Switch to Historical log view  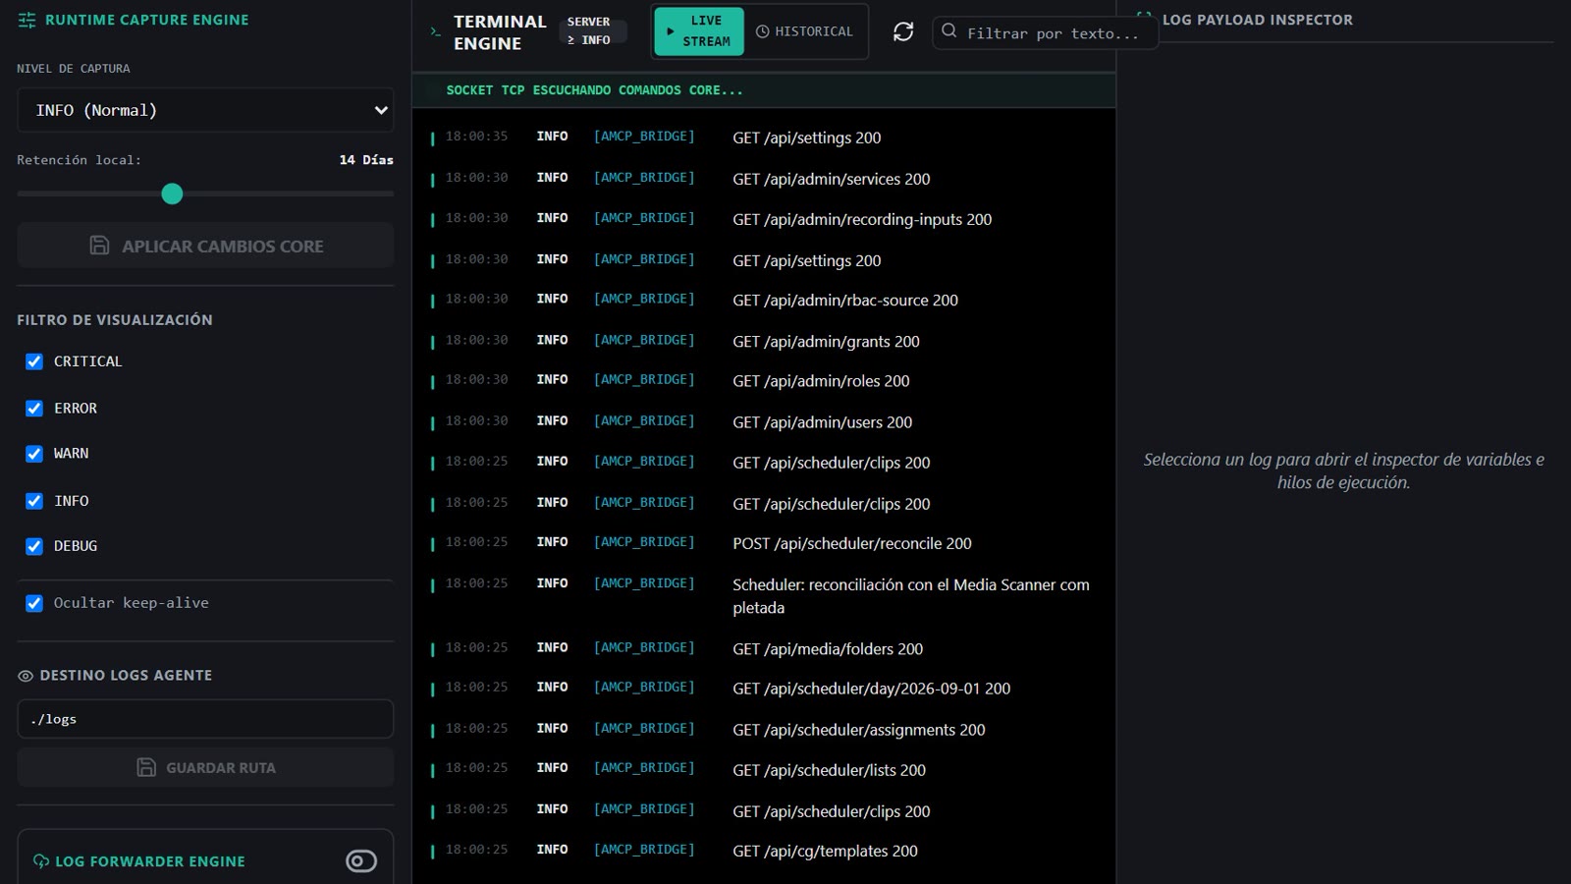[x=805, y=31]
